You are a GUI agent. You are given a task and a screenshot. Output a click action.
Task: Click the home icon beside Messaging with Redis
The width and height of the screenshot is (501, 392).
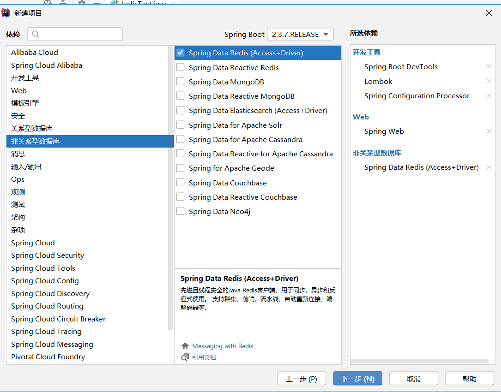point(185,346)
